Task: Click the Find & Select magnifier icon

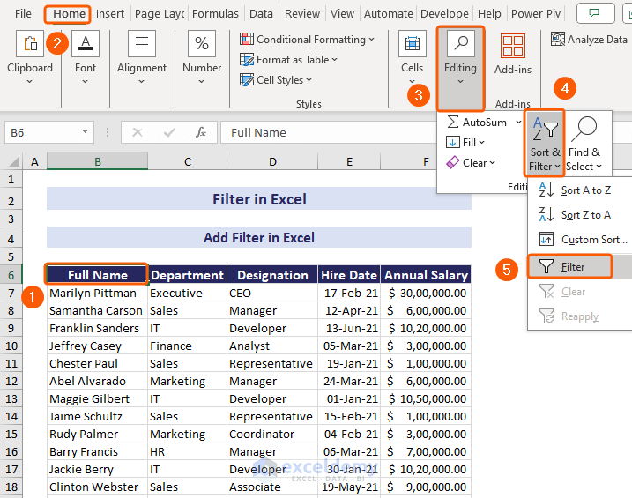Action: pos(584,129)
